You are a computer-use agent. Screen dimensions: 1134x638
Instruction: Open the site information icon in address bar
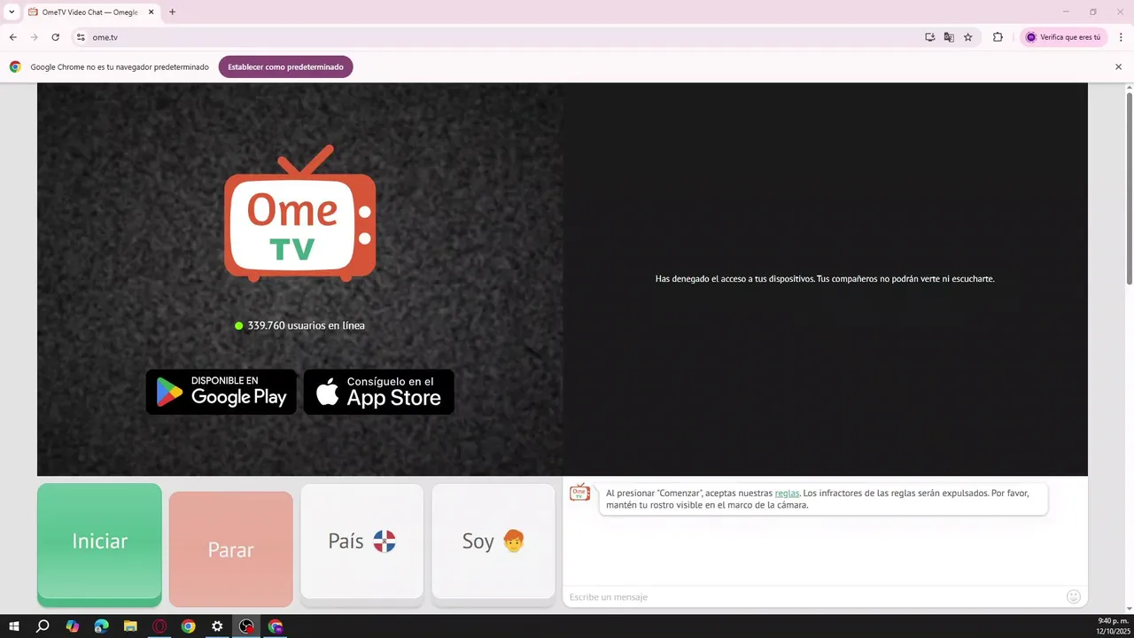[80, 37]
